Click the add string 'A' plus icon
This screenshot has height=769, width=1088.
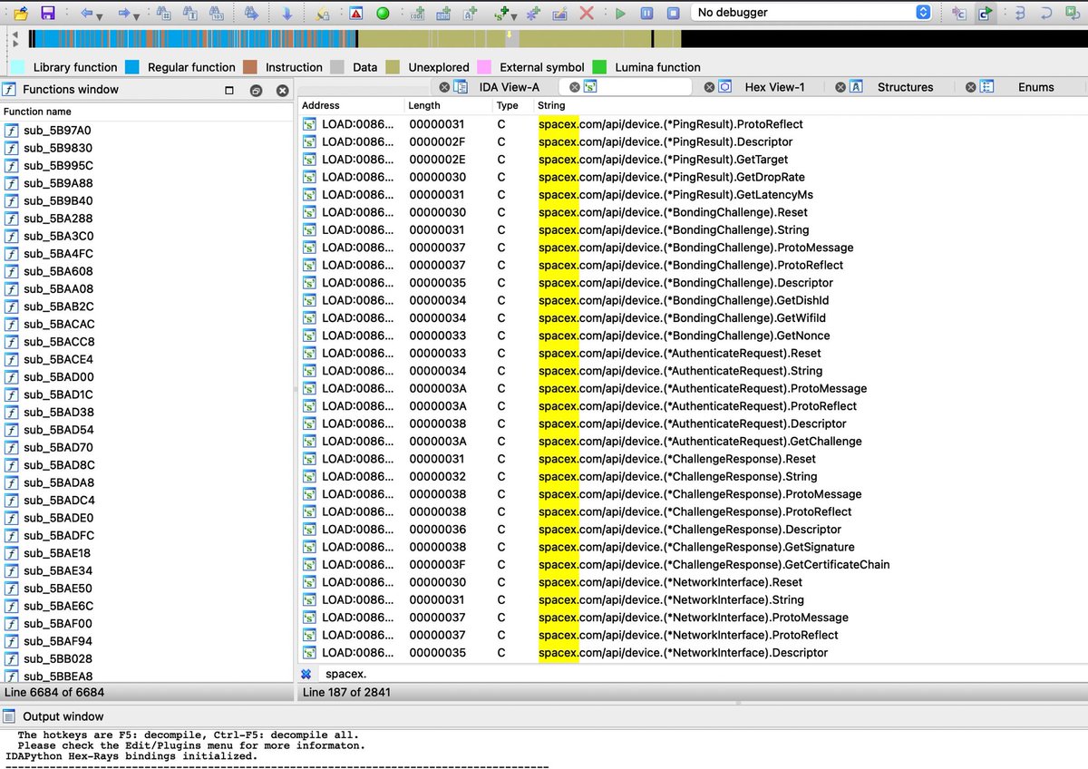(x=470, y=13)
